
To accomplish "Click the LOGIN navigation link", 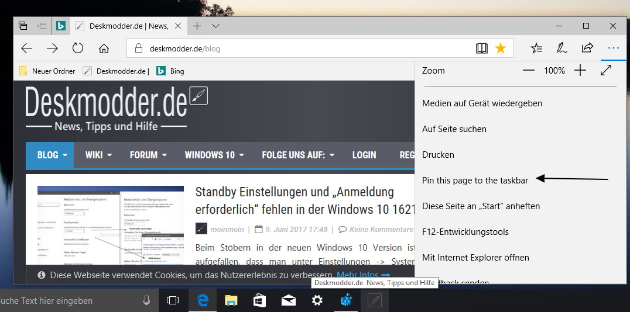I will 364,155.
